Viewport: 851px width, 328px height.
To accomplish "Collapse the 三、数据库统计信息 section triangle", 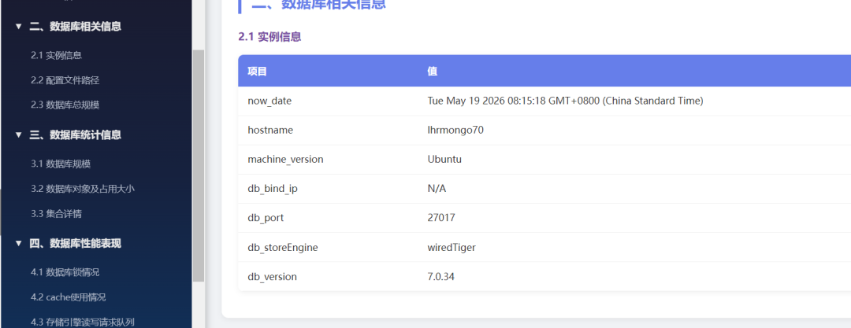I will click(x=18, y=135).
